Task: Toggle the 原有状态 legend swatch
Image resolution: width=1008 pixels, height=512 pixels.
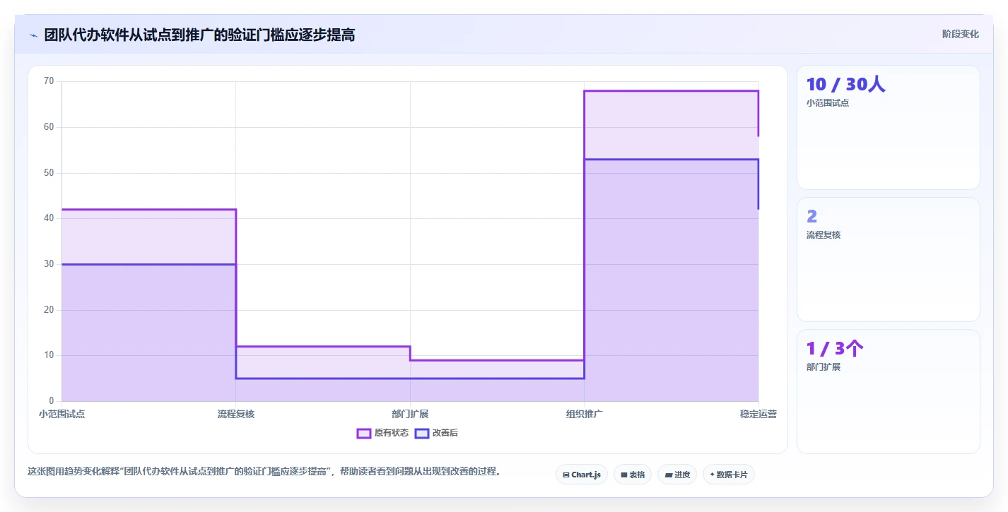Action: tap(364, 433)
